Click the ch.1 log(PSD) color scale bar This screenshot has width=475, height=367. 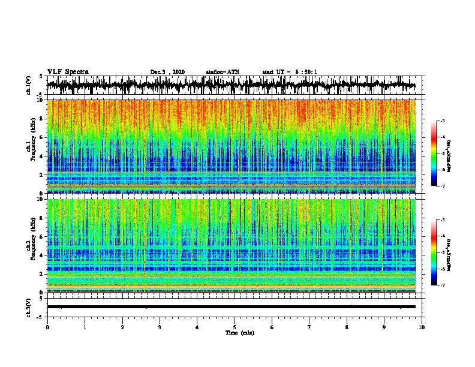[x=434, y=154]
